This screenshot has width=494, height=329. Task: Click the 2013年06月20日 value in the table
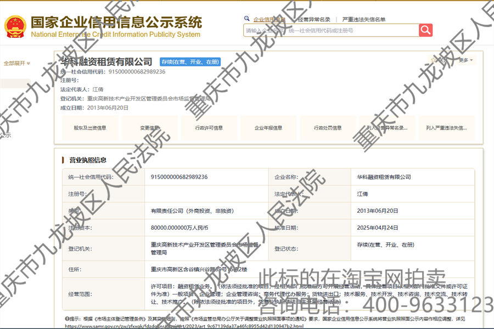coord(378,211)
